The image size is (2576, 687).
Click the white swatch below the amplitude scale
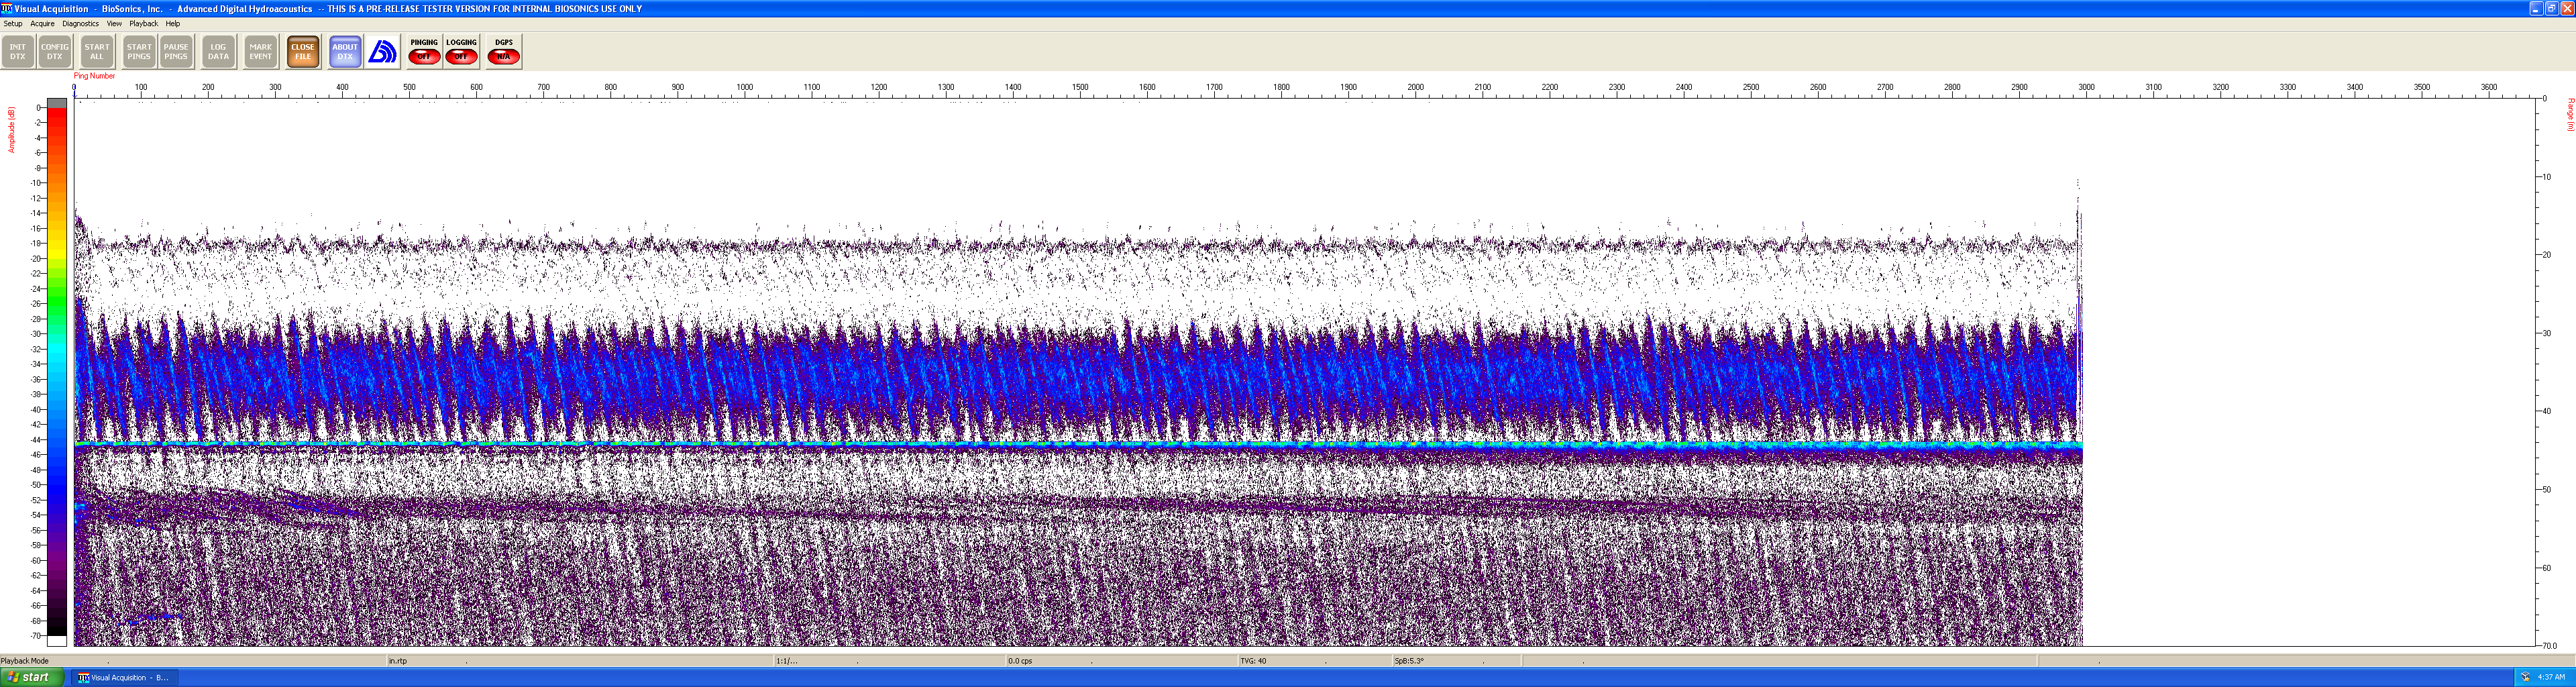pos(57,641)
